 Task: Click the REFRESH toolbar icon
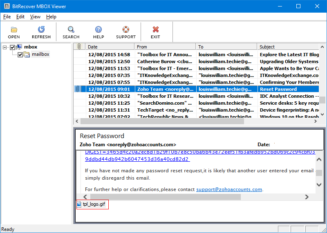coord(41,29)
